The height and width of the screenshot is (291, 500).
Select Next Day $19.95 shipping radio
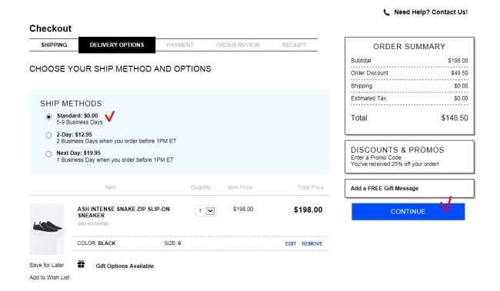coord(48,154)
